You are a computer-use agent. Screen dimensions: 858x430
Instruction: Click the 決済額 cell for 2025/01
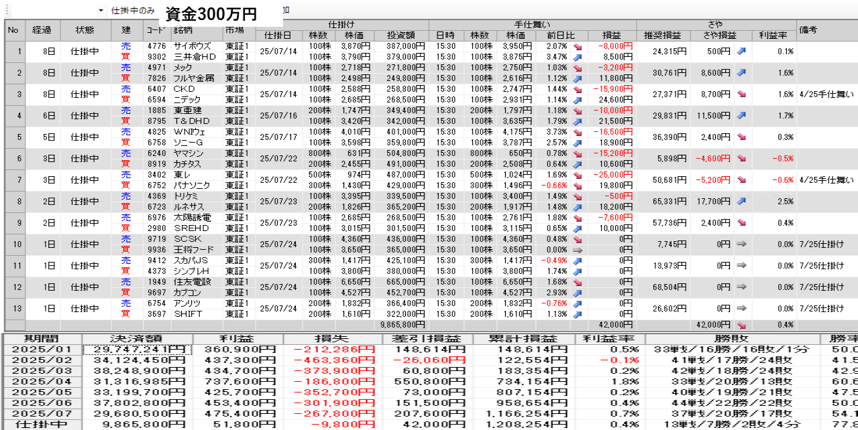click(x=138, y=350)
